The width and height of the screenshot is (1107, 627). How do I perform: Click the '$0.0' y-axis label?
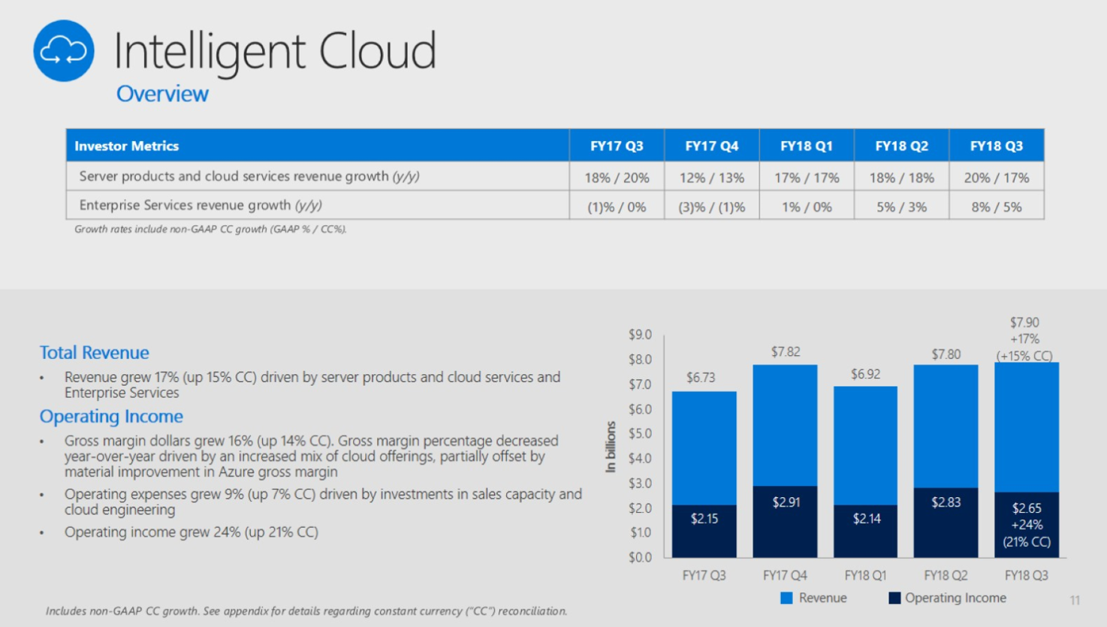(640, 557)
